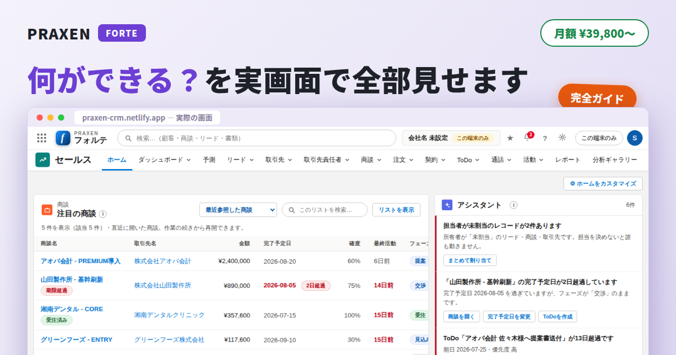Open the notifications bell with badge

pyautogui.click(x=528, y=137)
